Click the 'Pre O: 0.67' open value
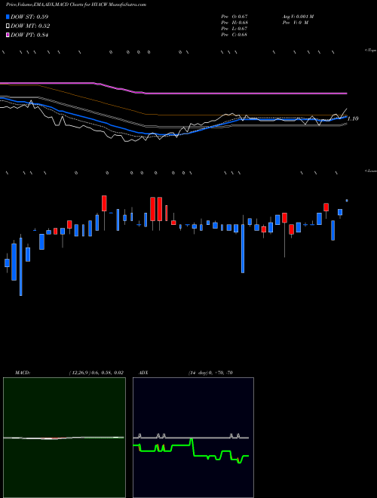The width and height of the screenshot is (377, 498). click(x=234, y=17)
